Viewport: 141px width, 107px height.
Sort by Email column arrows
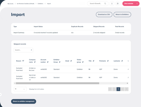[71, 61]
